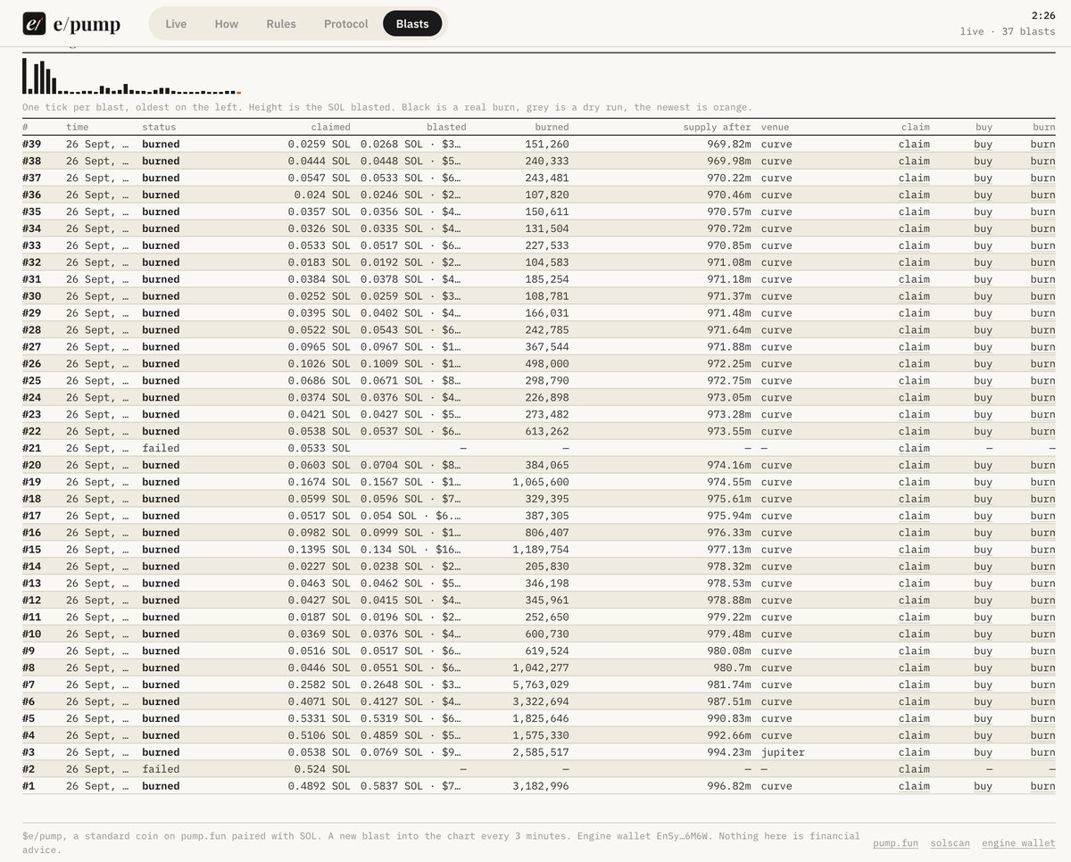Open the burn link for blast #39
The width and height of the screenshot is (1071, 862).
pos(1042,144)
